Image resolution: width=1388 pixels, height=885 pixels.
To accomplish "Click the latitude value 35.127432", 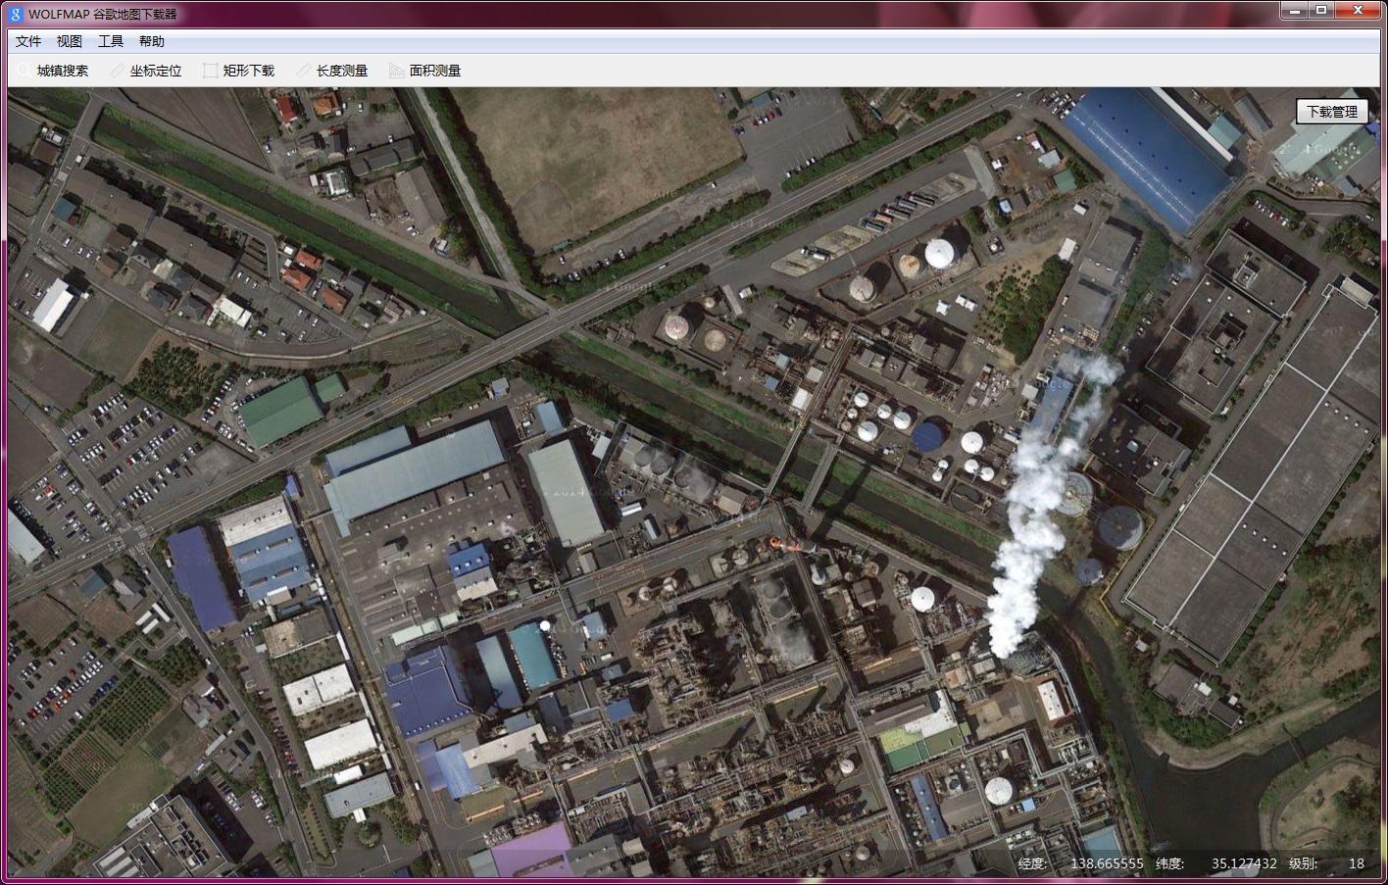I will click(x=1244, y=863).
